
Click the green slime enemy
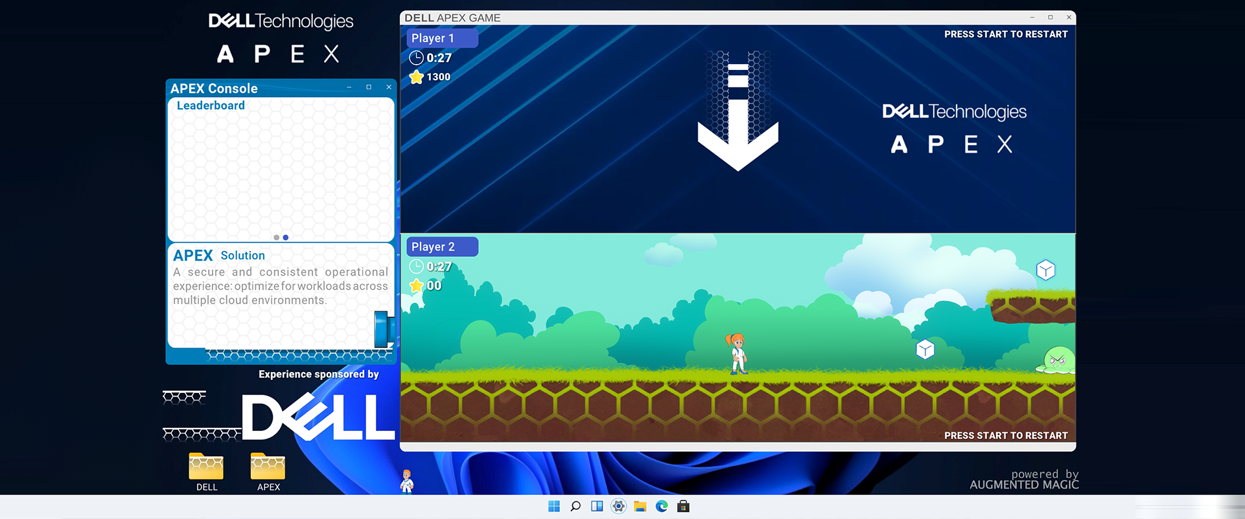tap(1056, 360)
